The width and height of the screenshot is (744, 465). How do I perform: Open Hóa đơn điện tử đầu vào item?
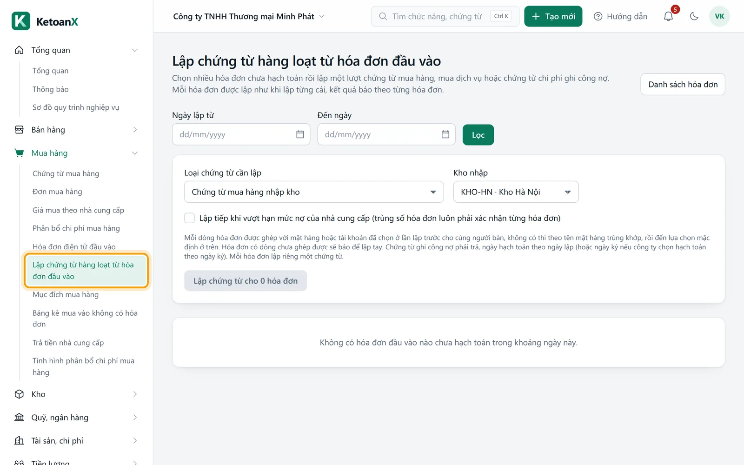tap(74, 246)
